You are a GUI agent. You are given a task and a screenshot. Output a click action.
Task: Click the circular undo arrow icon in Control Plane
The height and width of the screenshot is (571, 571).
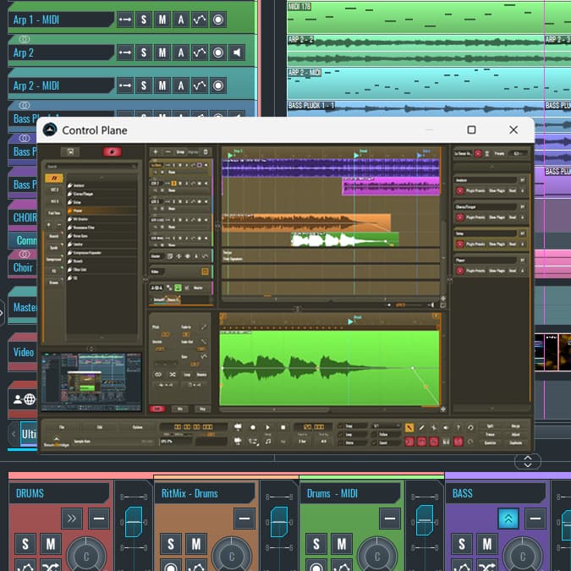click(x=470, y=427)
